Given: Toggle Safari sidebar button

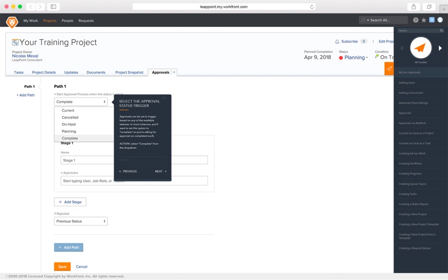Looking at the screenshot, I should [53, 7].
